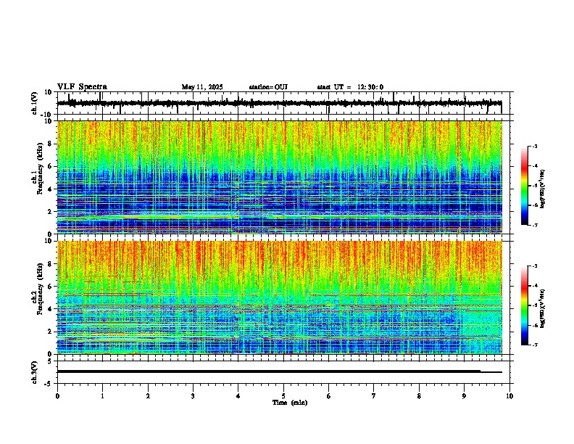This screenshot has height=444, width=574.
Task: Click the "ch.1(V)" waveform axis label
Action: [x=35, y=103]
